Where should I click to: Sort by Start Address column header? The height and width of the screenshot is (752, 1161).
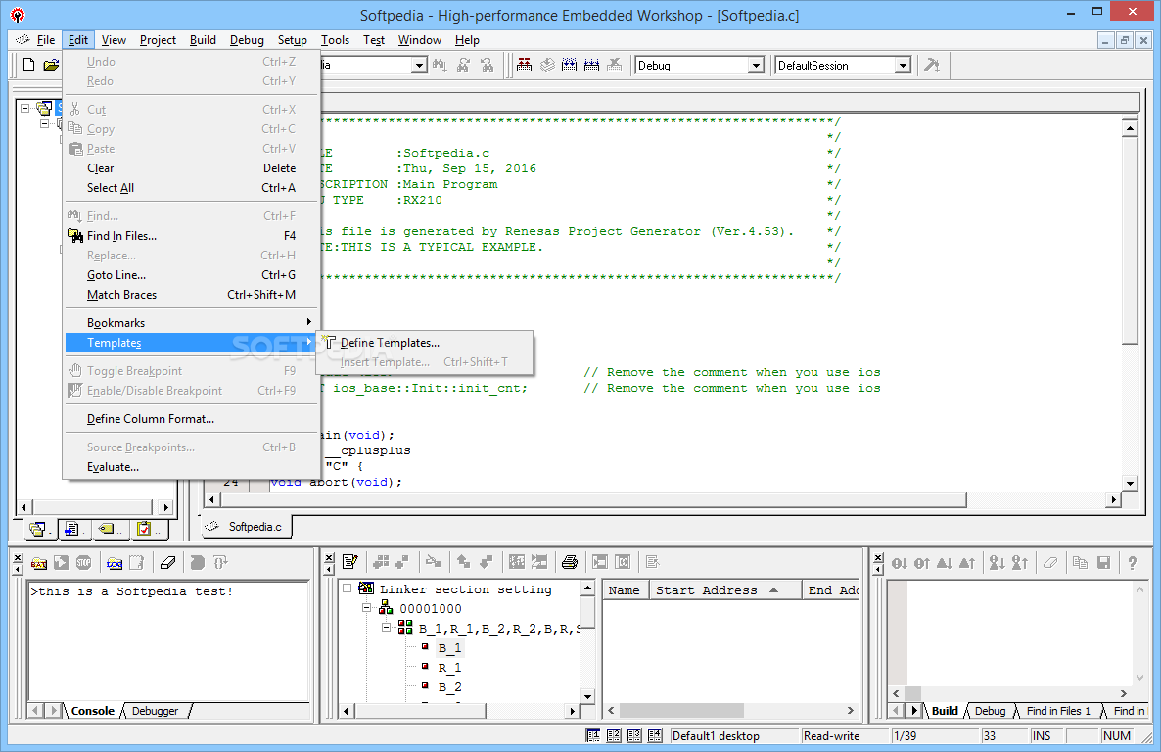tap(706, 590)
